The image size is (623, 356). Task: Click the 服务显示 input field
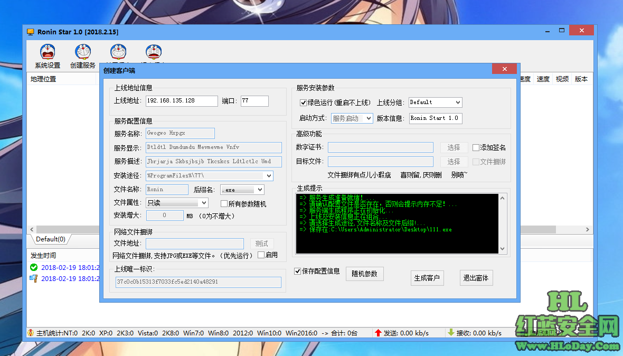tap(214, 147)
